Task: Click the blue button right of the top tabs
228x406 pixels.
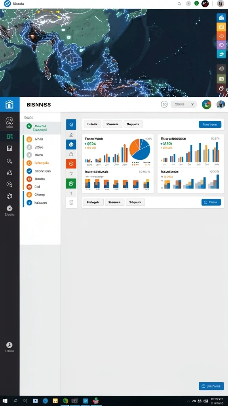Action: pyautogui.click(x=210, y=124)
